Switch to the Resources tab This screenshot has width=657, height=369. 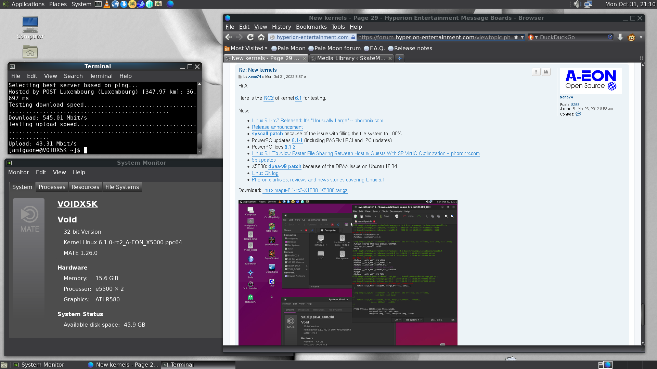coord(85,187)
